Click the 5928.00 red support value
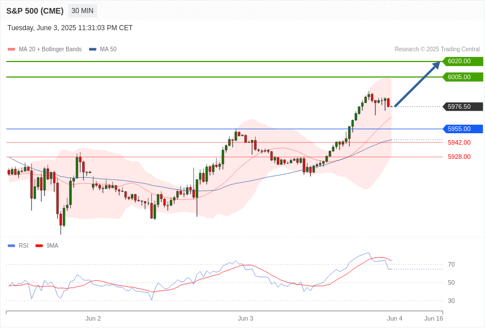This screenshot has width=485, height=328. (x=459, y=157)
